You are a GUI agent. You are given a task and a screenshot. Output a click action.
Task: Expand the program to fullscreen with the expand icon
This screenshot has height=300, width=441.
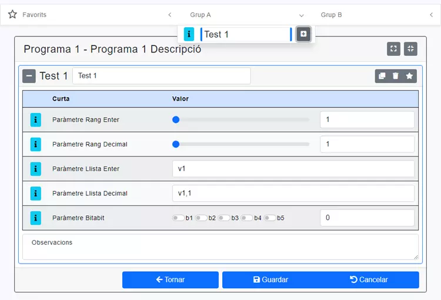[x=393, y=49]
